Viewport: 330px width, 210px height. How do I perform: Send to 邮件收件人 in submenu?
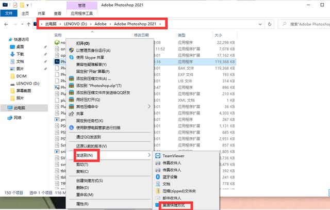coord(186,198)
